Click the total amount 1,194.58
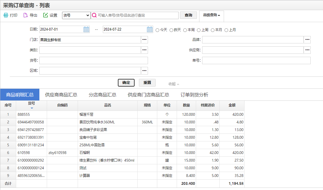 tap(236, 183)
